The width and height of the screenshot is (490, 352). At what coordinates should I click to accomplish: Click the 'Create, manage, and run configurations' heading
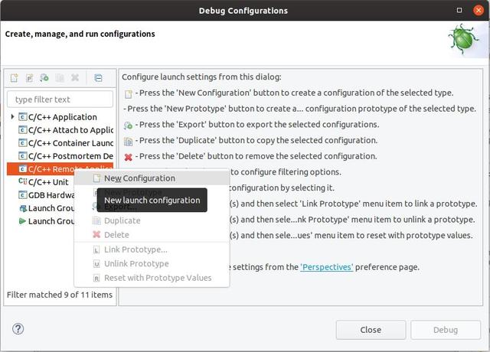click(x=80, y=34)
